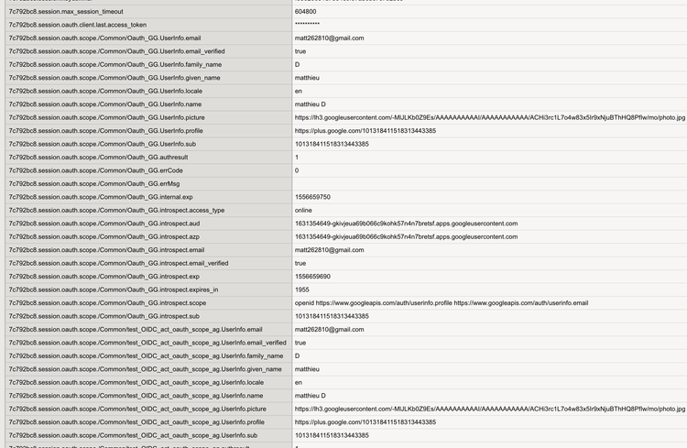Click the Oauth_GG.UserInfo.given_name value matthieu
This screenshot has height=448, width=687.
tap(310, 78)
